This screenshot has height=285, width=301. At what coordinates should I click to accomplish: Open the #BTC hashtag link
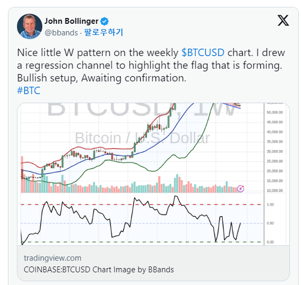coord(29,90)
